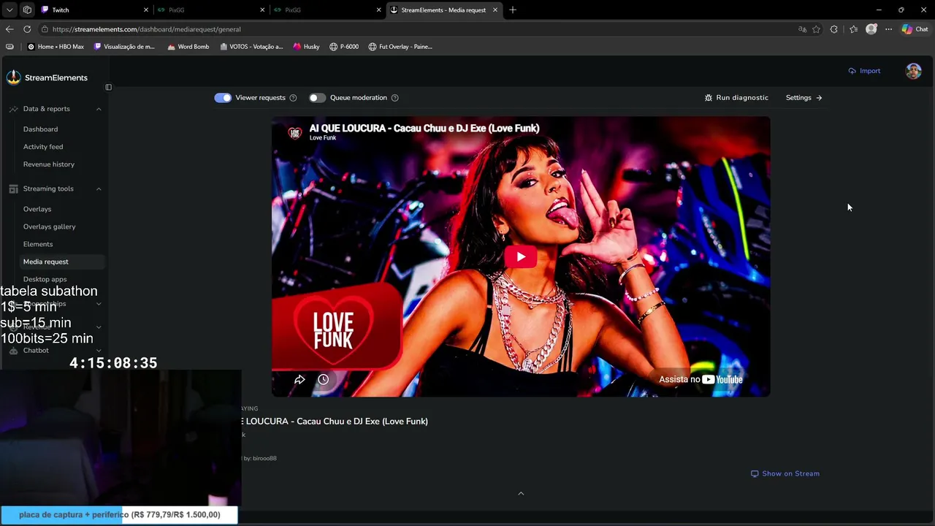
Task: Click the Data & reports chart icon
Action: (x=13, y=109)
